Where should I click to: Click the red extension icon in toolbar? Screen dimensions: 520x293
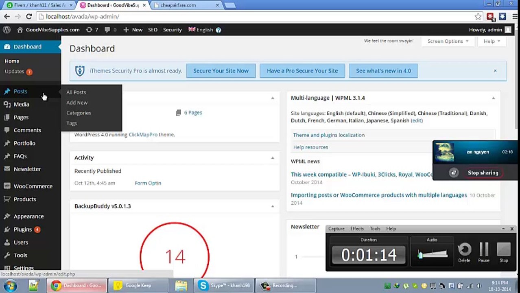click(490, 16)
